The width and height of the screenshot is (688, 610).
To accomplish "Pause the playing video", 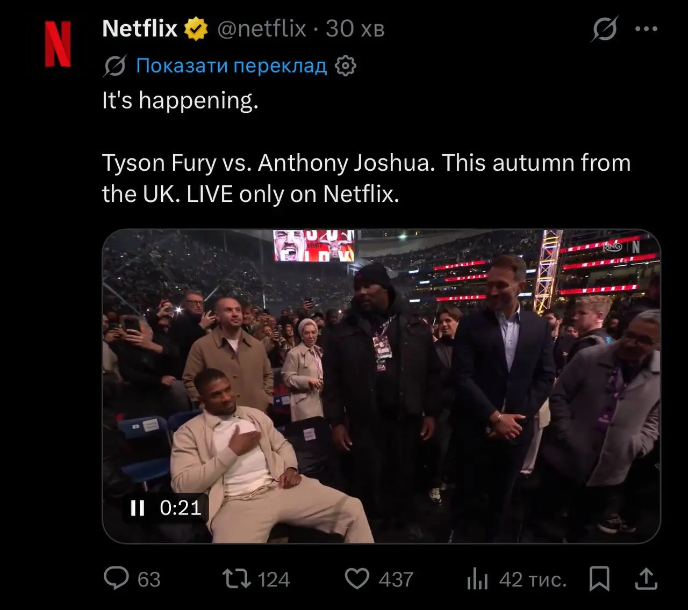I will [x=138, y=508].
